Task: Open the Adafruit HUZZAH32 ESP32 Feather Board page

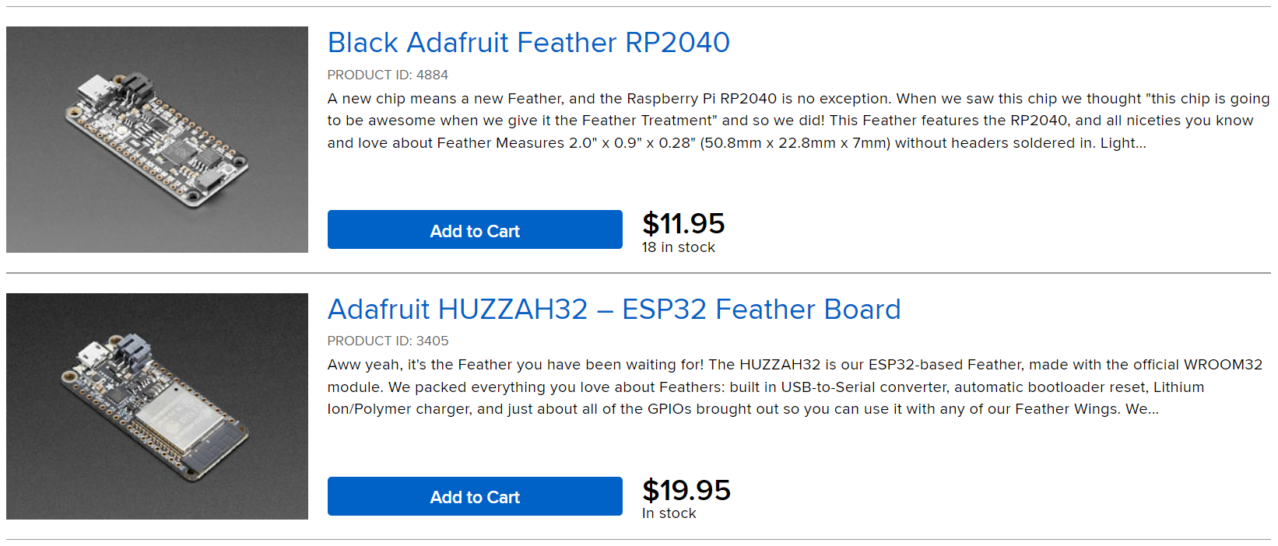Action: (x=613, y=309)
